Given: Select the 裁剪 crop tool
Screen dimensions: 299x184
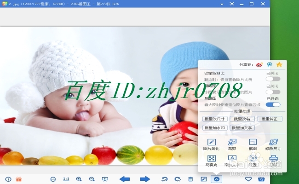Looking at the screenshot, I should pos(232,144).
